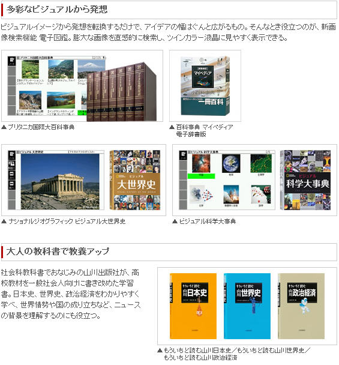Open the Mypedia encyclopedia box image
This screenshot has width=339, height=365.
(x=205, y=86)
